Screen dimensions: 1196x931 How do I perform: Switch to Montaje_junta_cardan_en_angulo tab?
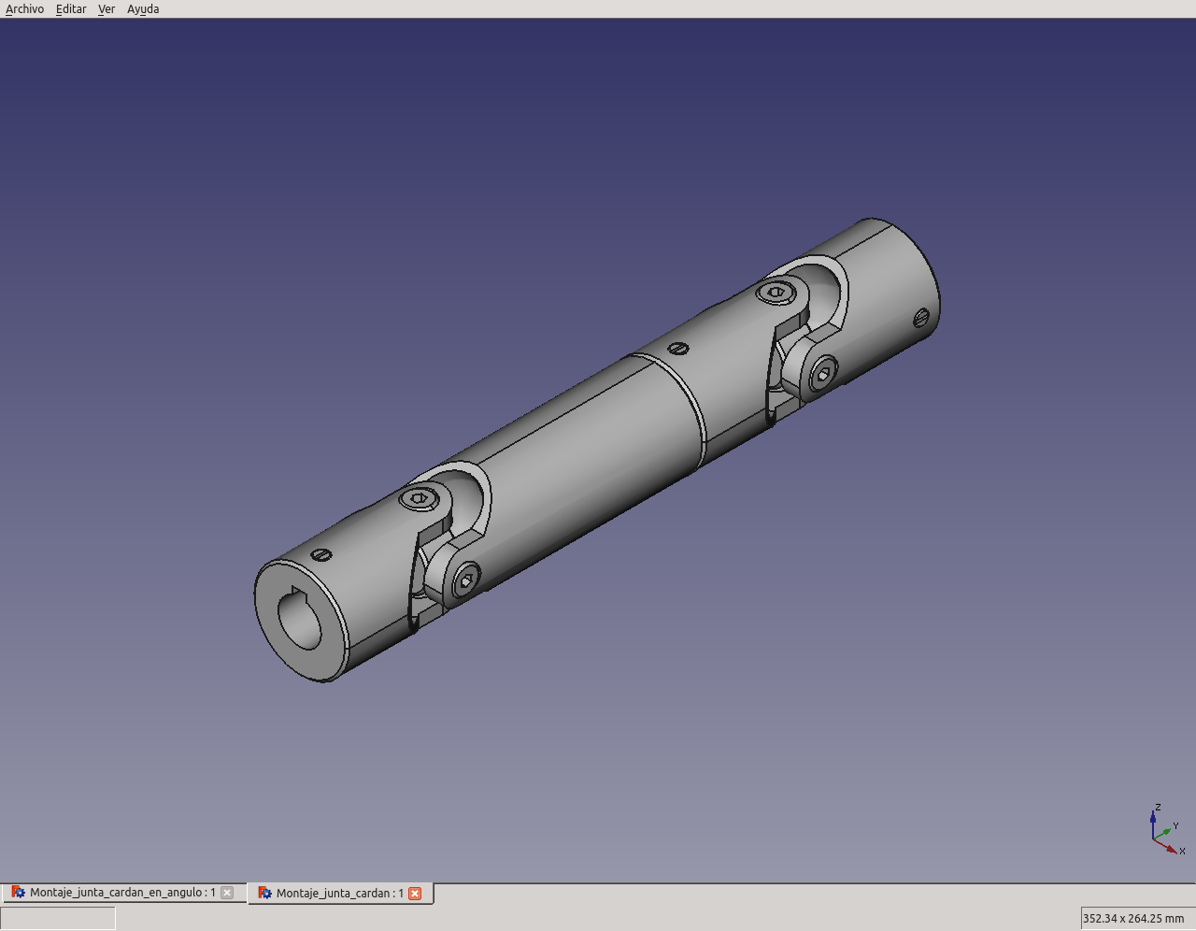(122, 893)
